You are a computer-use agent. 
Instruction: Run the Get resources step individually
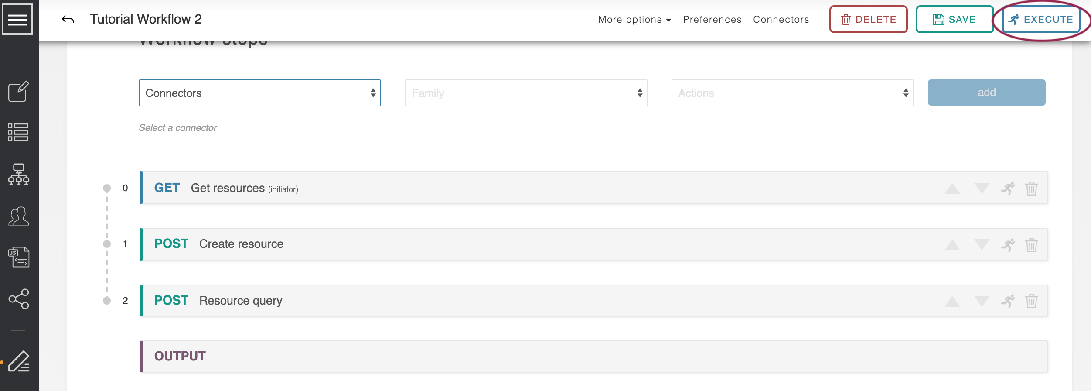[x=1008, y=189]
